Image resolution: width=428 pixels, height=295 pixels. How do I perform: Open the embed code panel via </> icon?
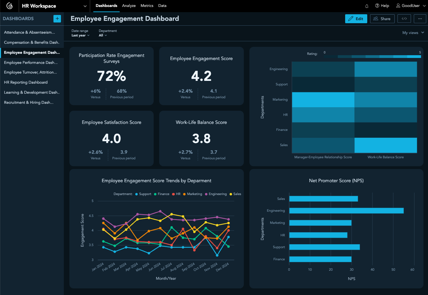point(404,19)
